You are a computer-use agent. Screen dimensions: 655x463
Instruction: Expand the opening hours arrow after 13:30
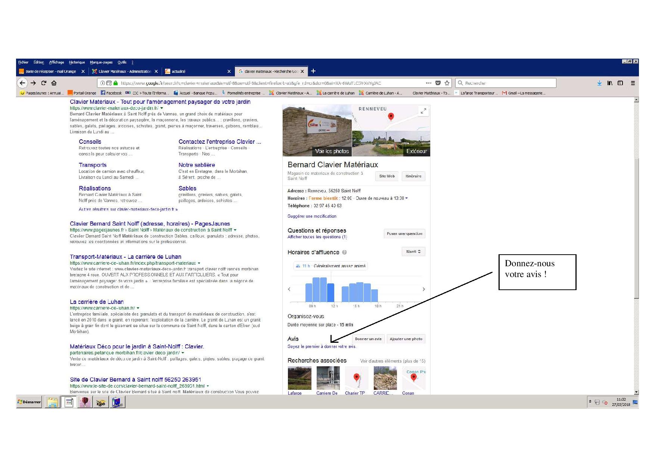[x=407, y=198]
